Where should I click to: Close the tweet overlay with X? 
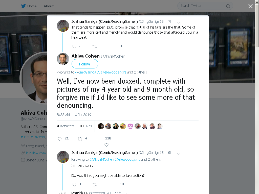[x=250, y=6]
